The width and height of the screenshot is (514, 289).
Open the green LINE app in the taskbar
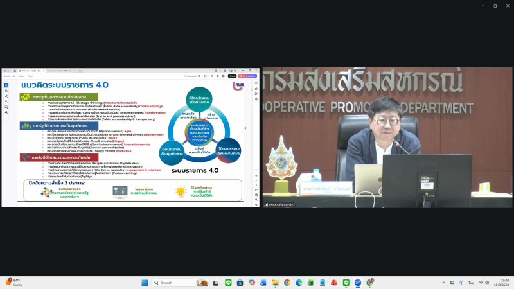pos(228,283)
